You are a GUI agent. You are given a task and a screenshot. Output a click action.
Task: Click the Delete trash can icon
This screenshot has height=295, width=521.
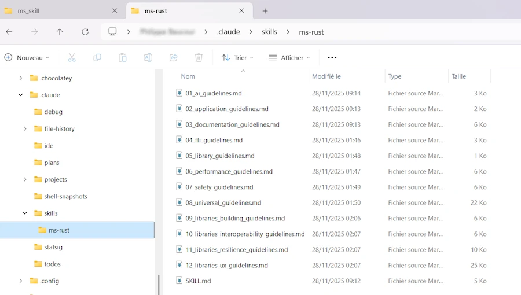(199, 57)
